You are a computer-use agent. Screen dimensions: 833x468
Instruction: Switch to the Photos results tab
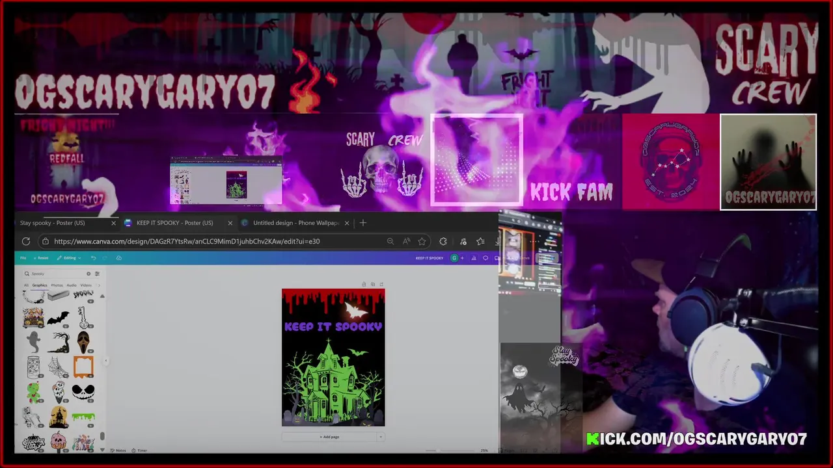(57, 285)
